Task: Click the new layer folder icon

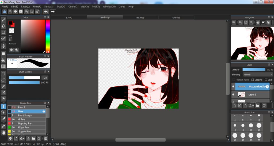Action: (257, 105)
